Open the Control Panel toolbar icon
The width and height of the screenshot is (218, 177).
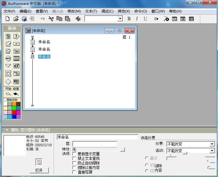click(x=166, y=19)
